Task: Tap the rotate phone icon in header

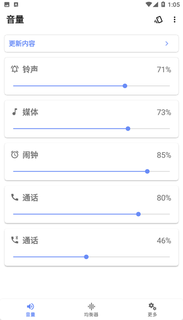Action: (158, 20)
